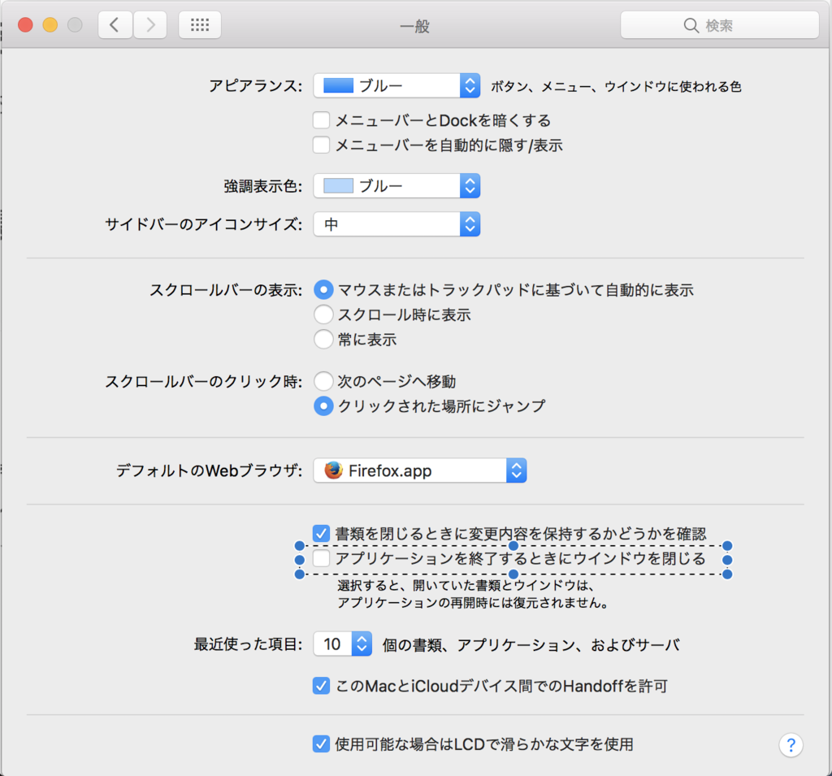This screenshot has height=776, width=832.
Task: Enable メニューバーを自動的に隠す/表示 checkbox
Action: (x=321, y=145)
